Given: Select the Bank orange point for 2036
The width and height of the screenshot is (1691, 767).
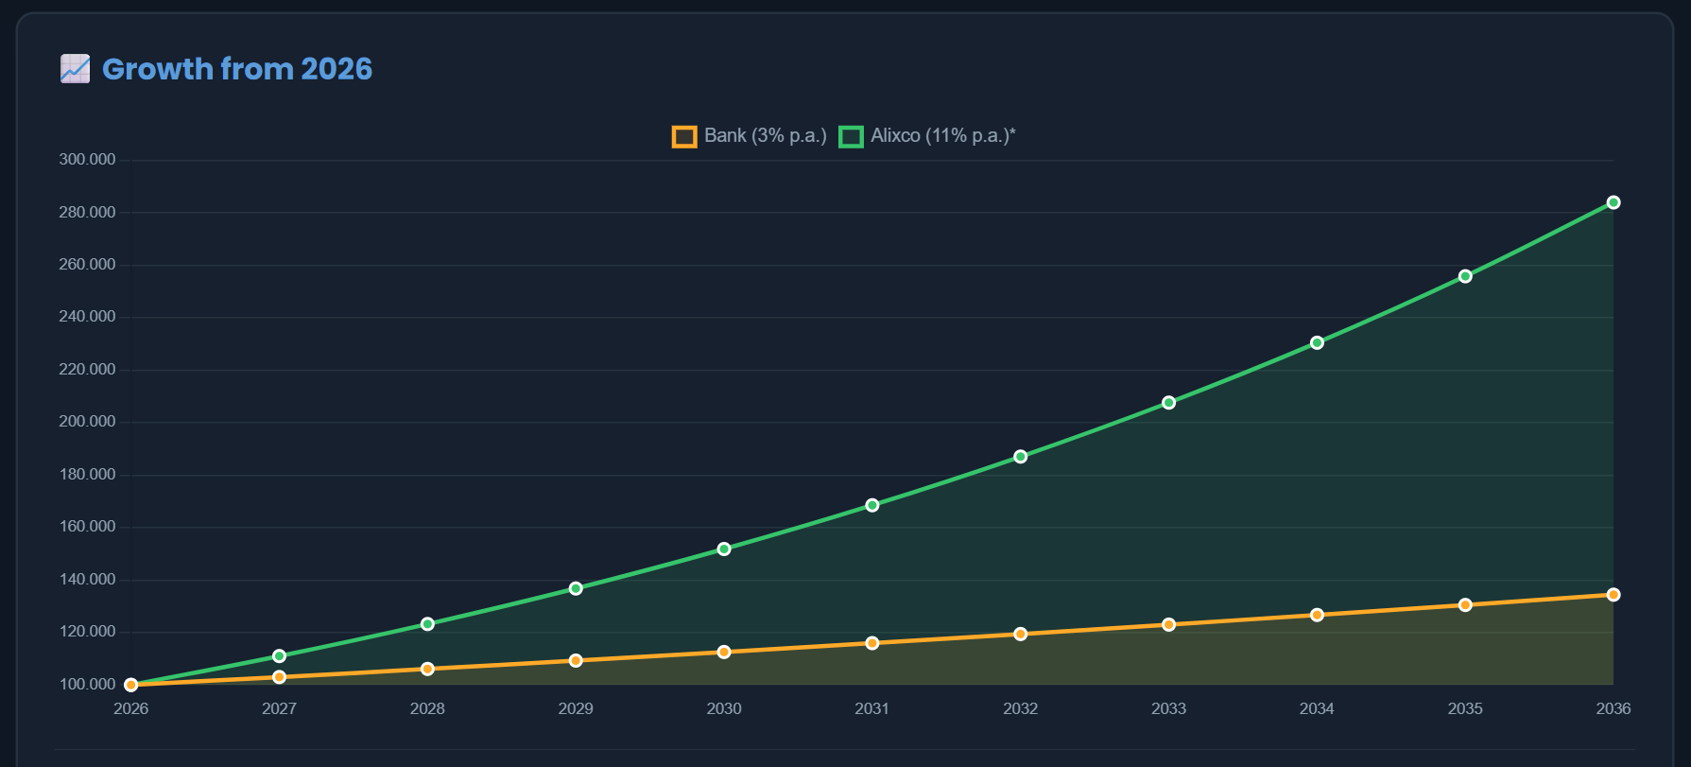Looking at the screenshot, I should click(x=1613, y=595).
